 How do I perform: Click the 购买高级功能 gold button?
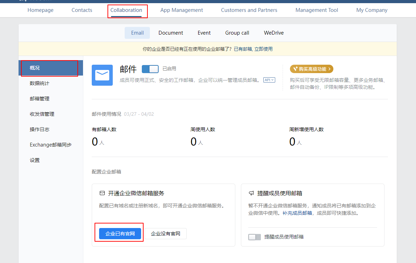[311, 69]
